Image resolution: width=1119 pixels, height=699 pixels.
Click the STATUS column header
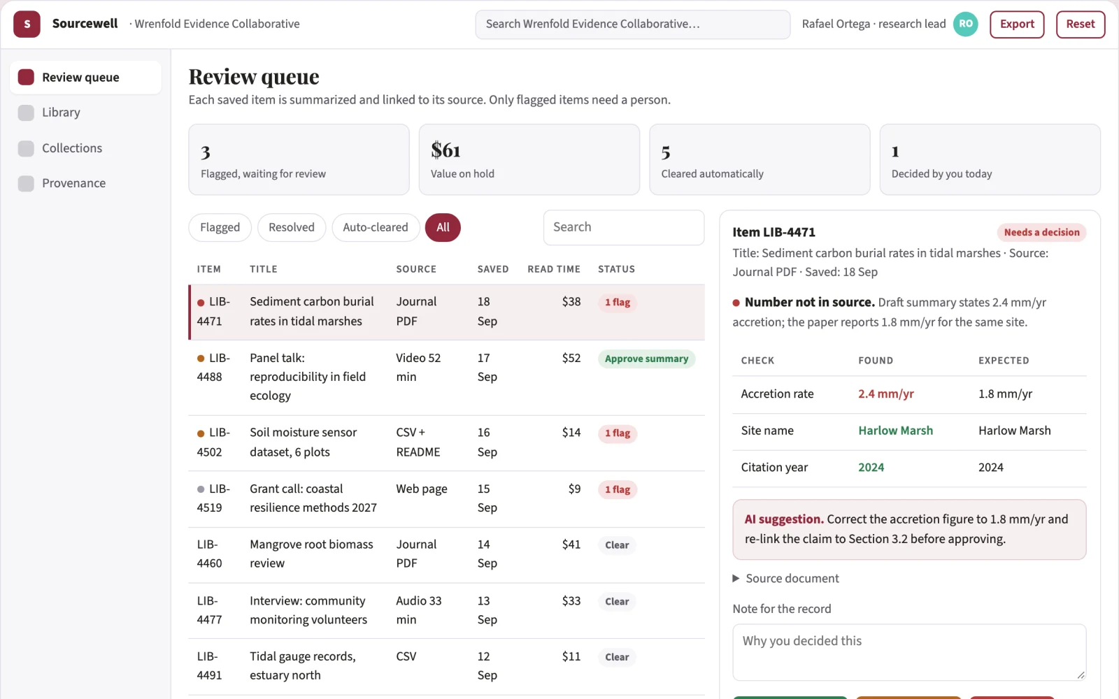(616, 269)
